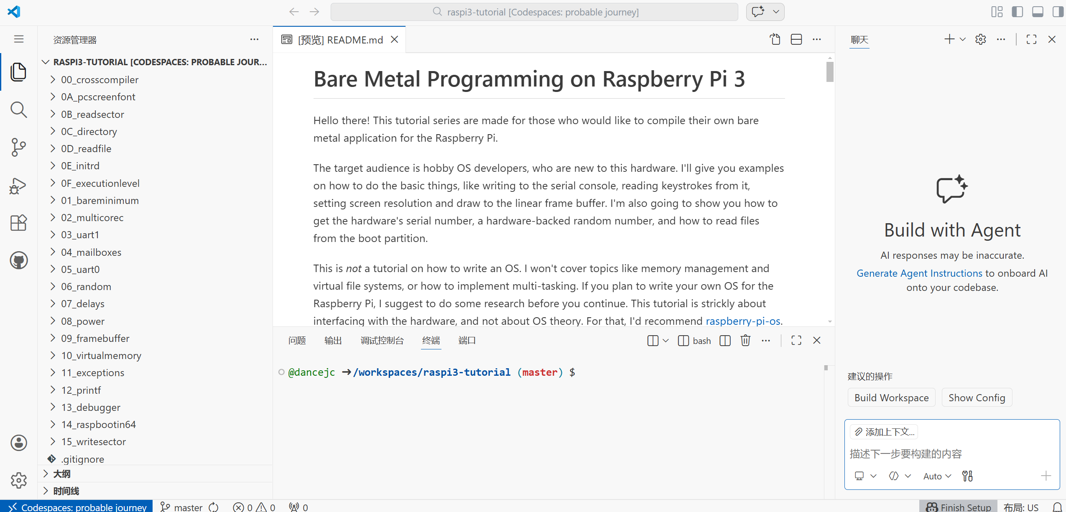
Task: Open the Generate Agent Instructions link
Action: [919, 273]
